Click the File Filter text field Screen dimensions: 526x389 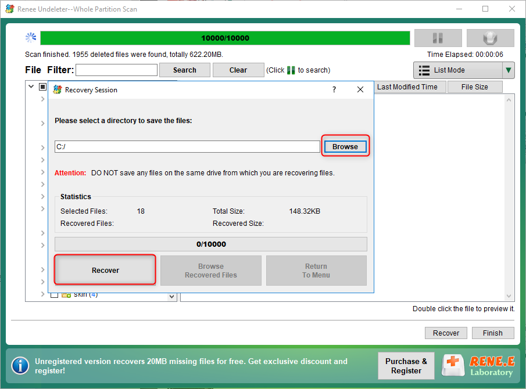116,70
